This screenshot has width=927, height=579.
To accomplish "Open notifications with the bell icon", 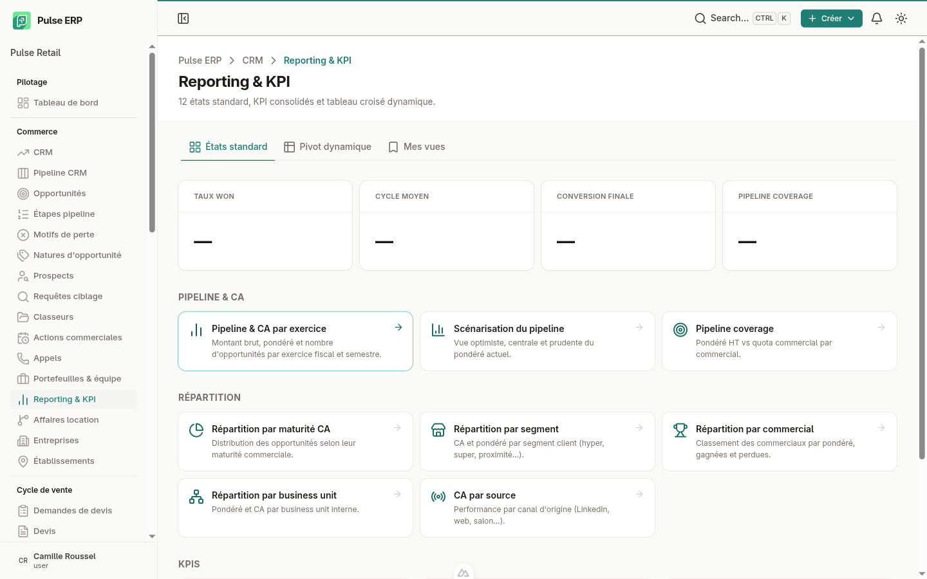I will (877, 19).
